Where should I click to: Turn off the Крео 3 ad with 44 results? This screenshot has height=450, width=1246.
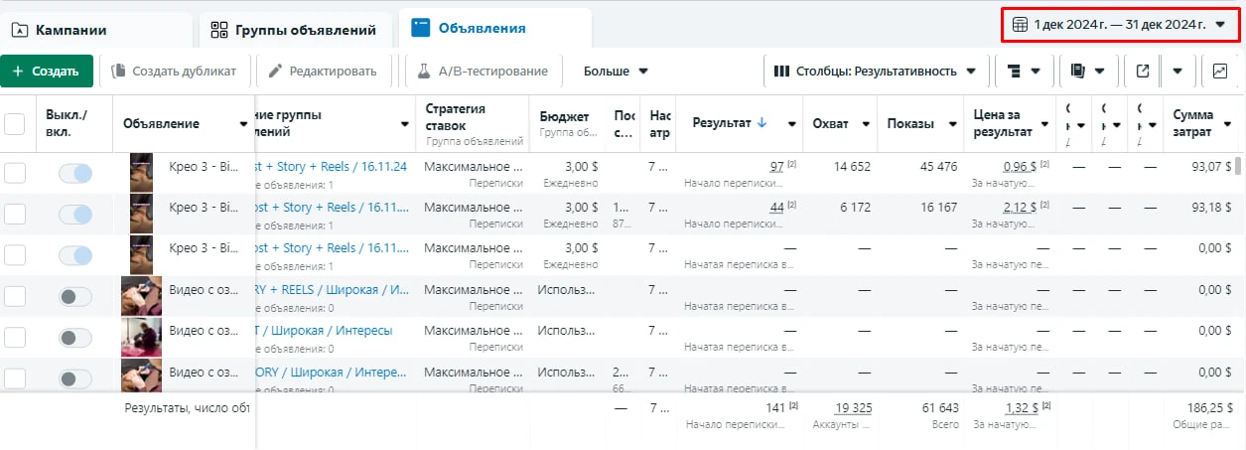click(75, 214)
